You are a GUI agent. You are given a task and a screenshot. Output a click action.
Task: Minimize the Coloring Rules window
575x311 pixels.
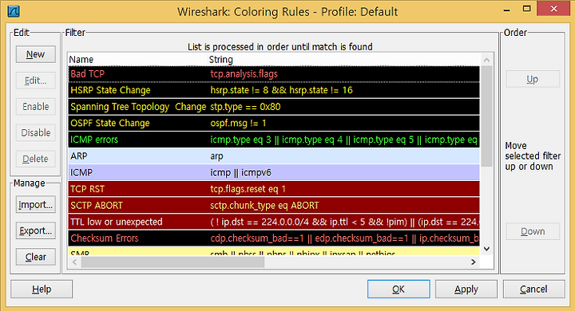pos(507,10)
